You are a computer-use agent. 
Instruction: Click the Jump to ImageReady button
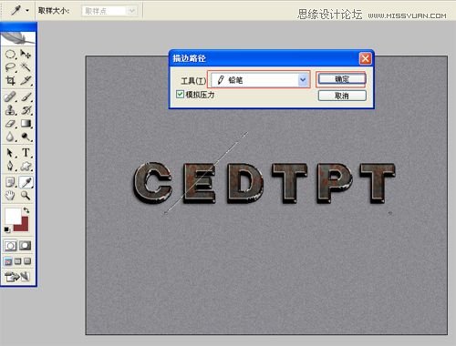pos(17,276)
